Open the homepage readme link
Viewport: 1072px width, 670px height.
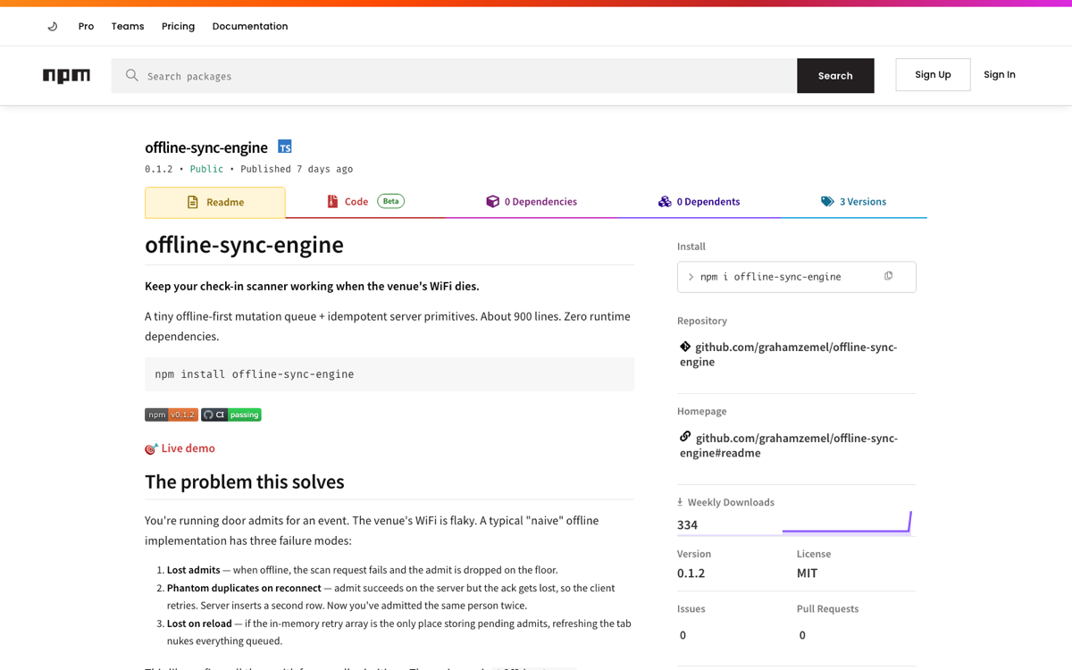[788, 446]
